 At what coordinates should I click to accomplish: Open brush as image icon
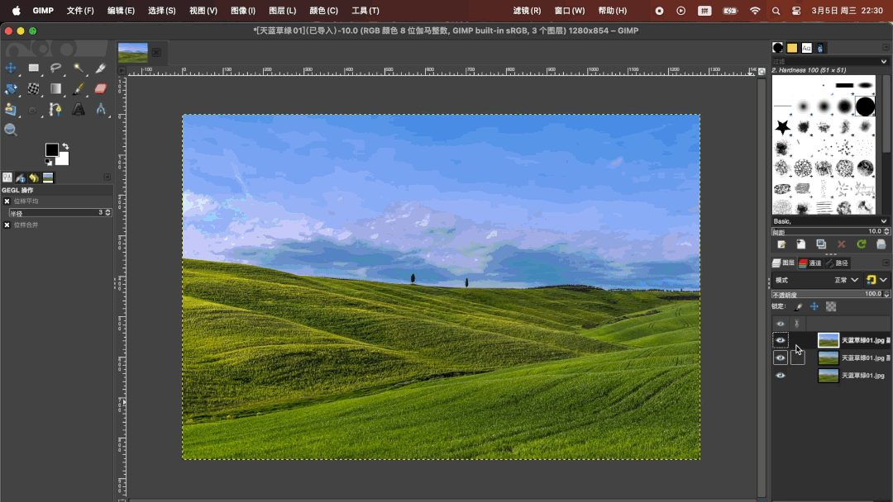tap(881, 244)
